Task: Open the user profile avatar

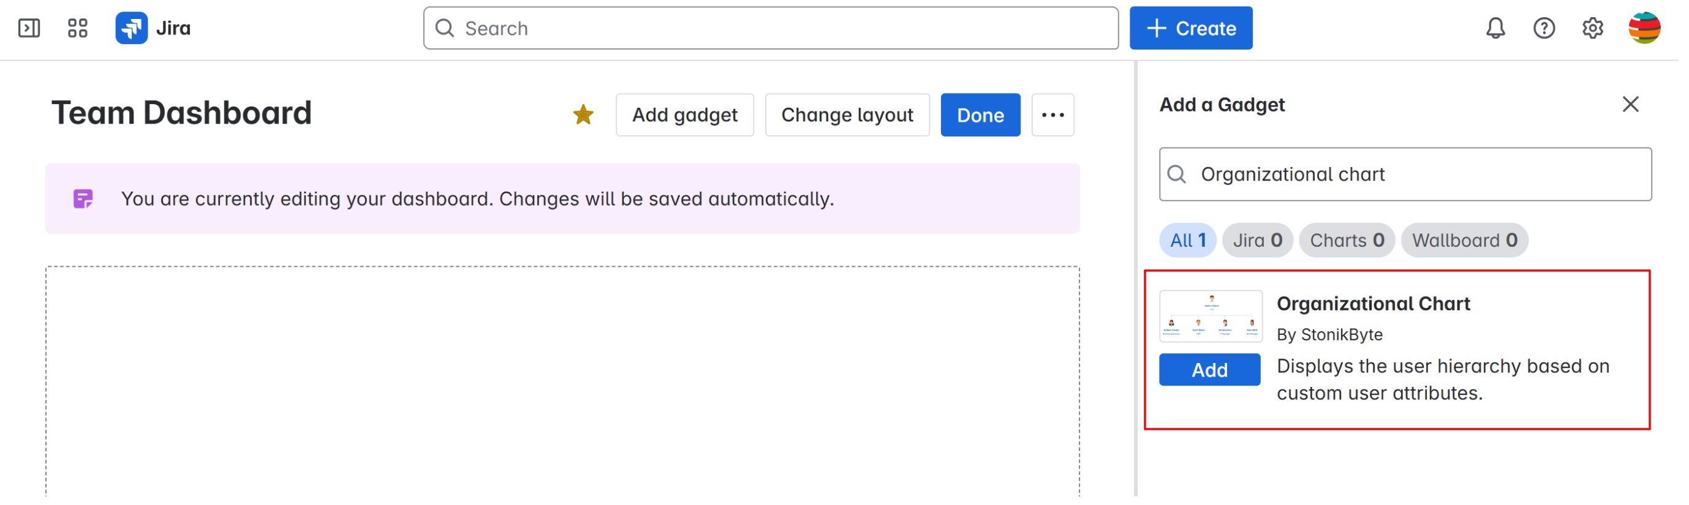Action: [1644, 28]
